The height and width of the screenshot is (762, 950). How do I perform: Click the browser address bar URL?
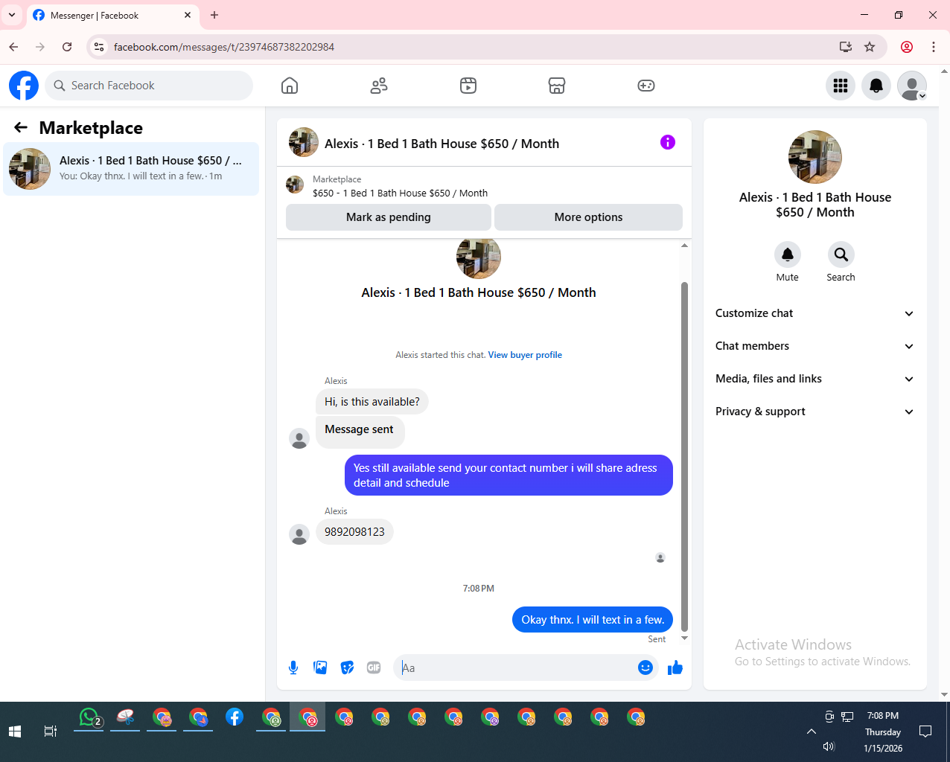click(224, 47)
